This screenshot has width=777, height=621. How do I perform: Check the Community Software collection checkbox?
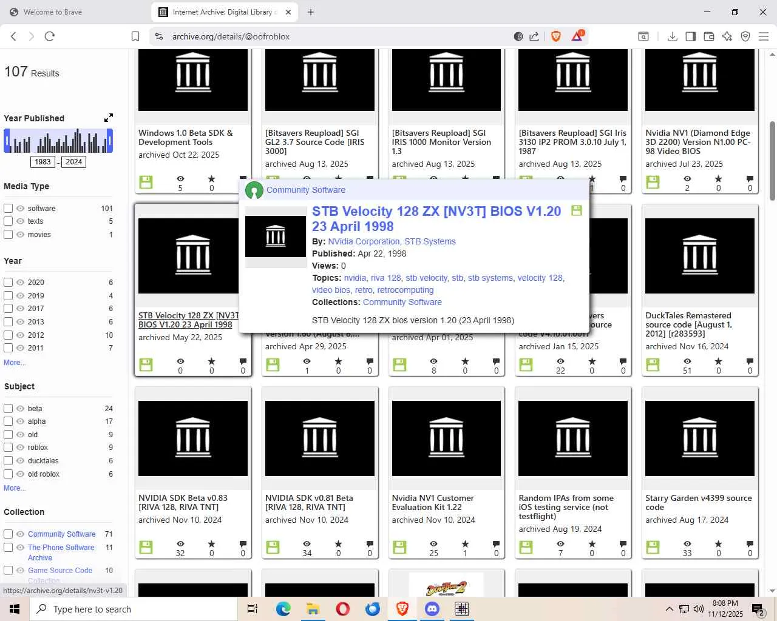pyautogui.click(x=8, y=534)
